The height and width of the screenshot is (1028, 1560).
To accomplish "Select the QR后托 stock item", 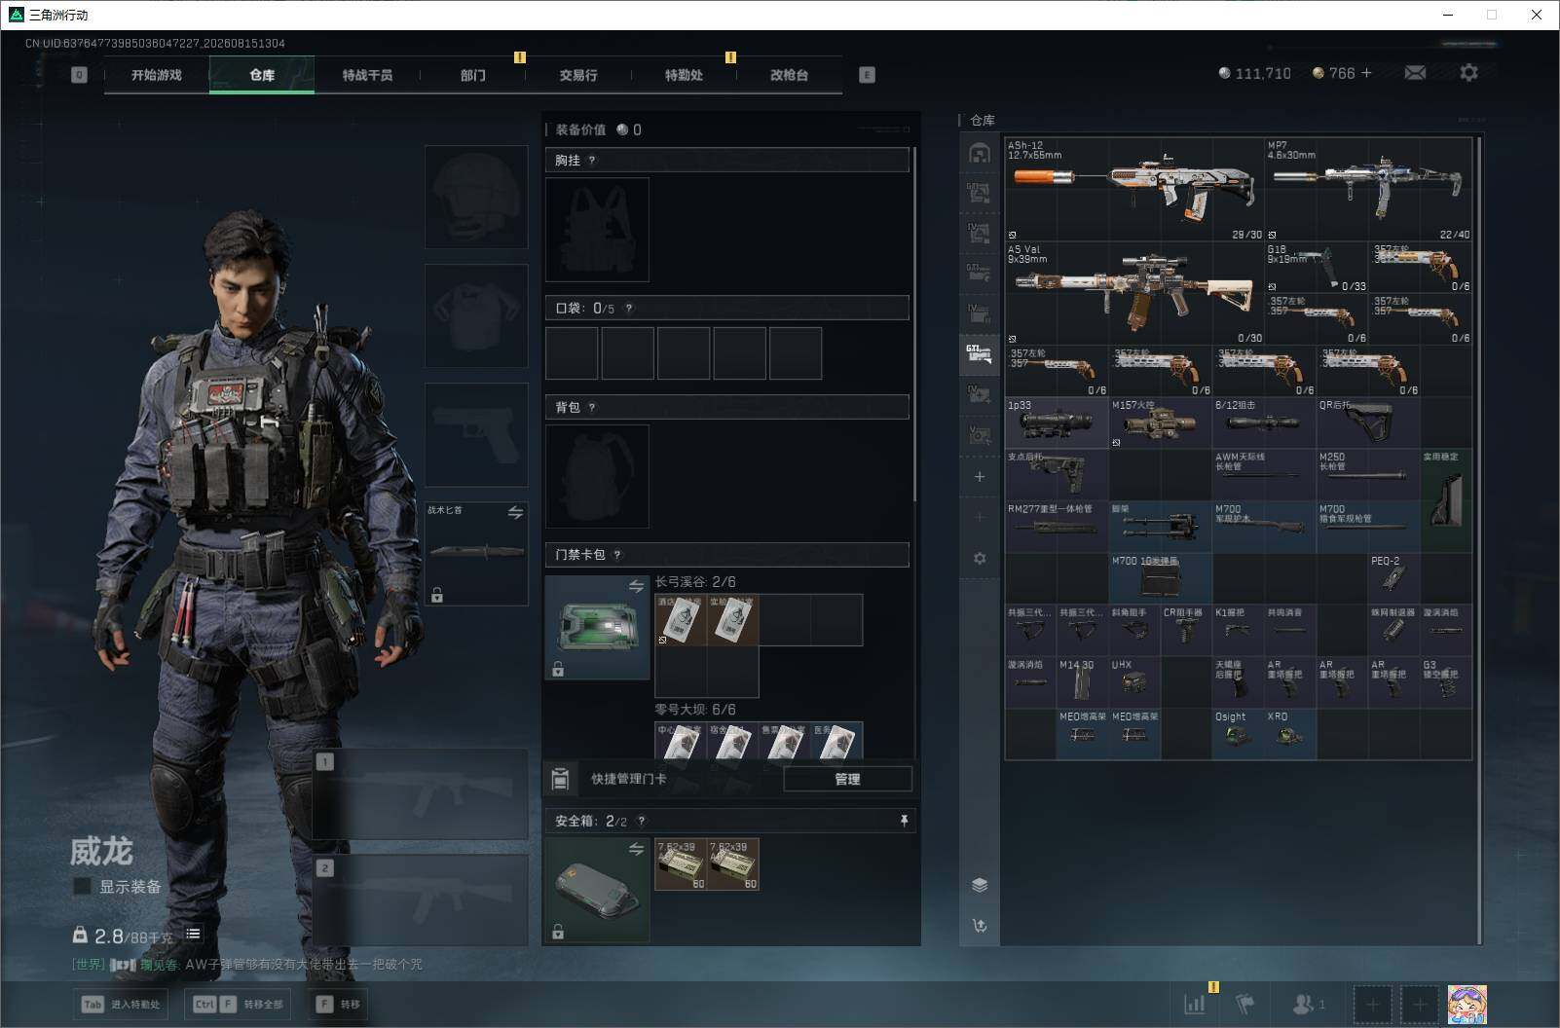I will point(1368,422).
